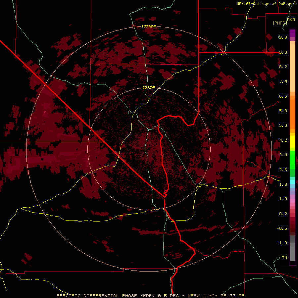Click the 5.0 colorbar value
Screen dimensions: 298x298
tap(283, 125)
